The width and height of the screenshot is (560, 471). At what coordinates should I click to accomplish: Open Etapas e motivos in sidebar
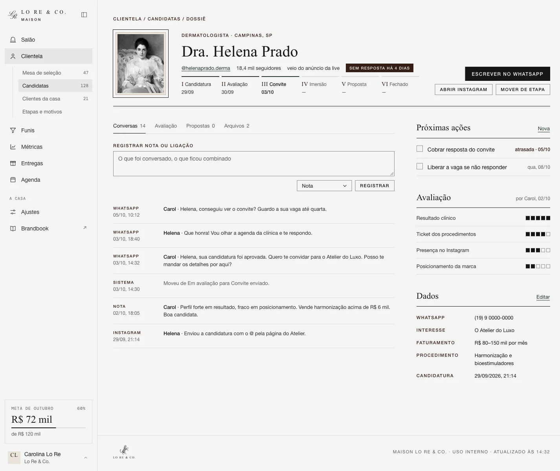[55, 111]
